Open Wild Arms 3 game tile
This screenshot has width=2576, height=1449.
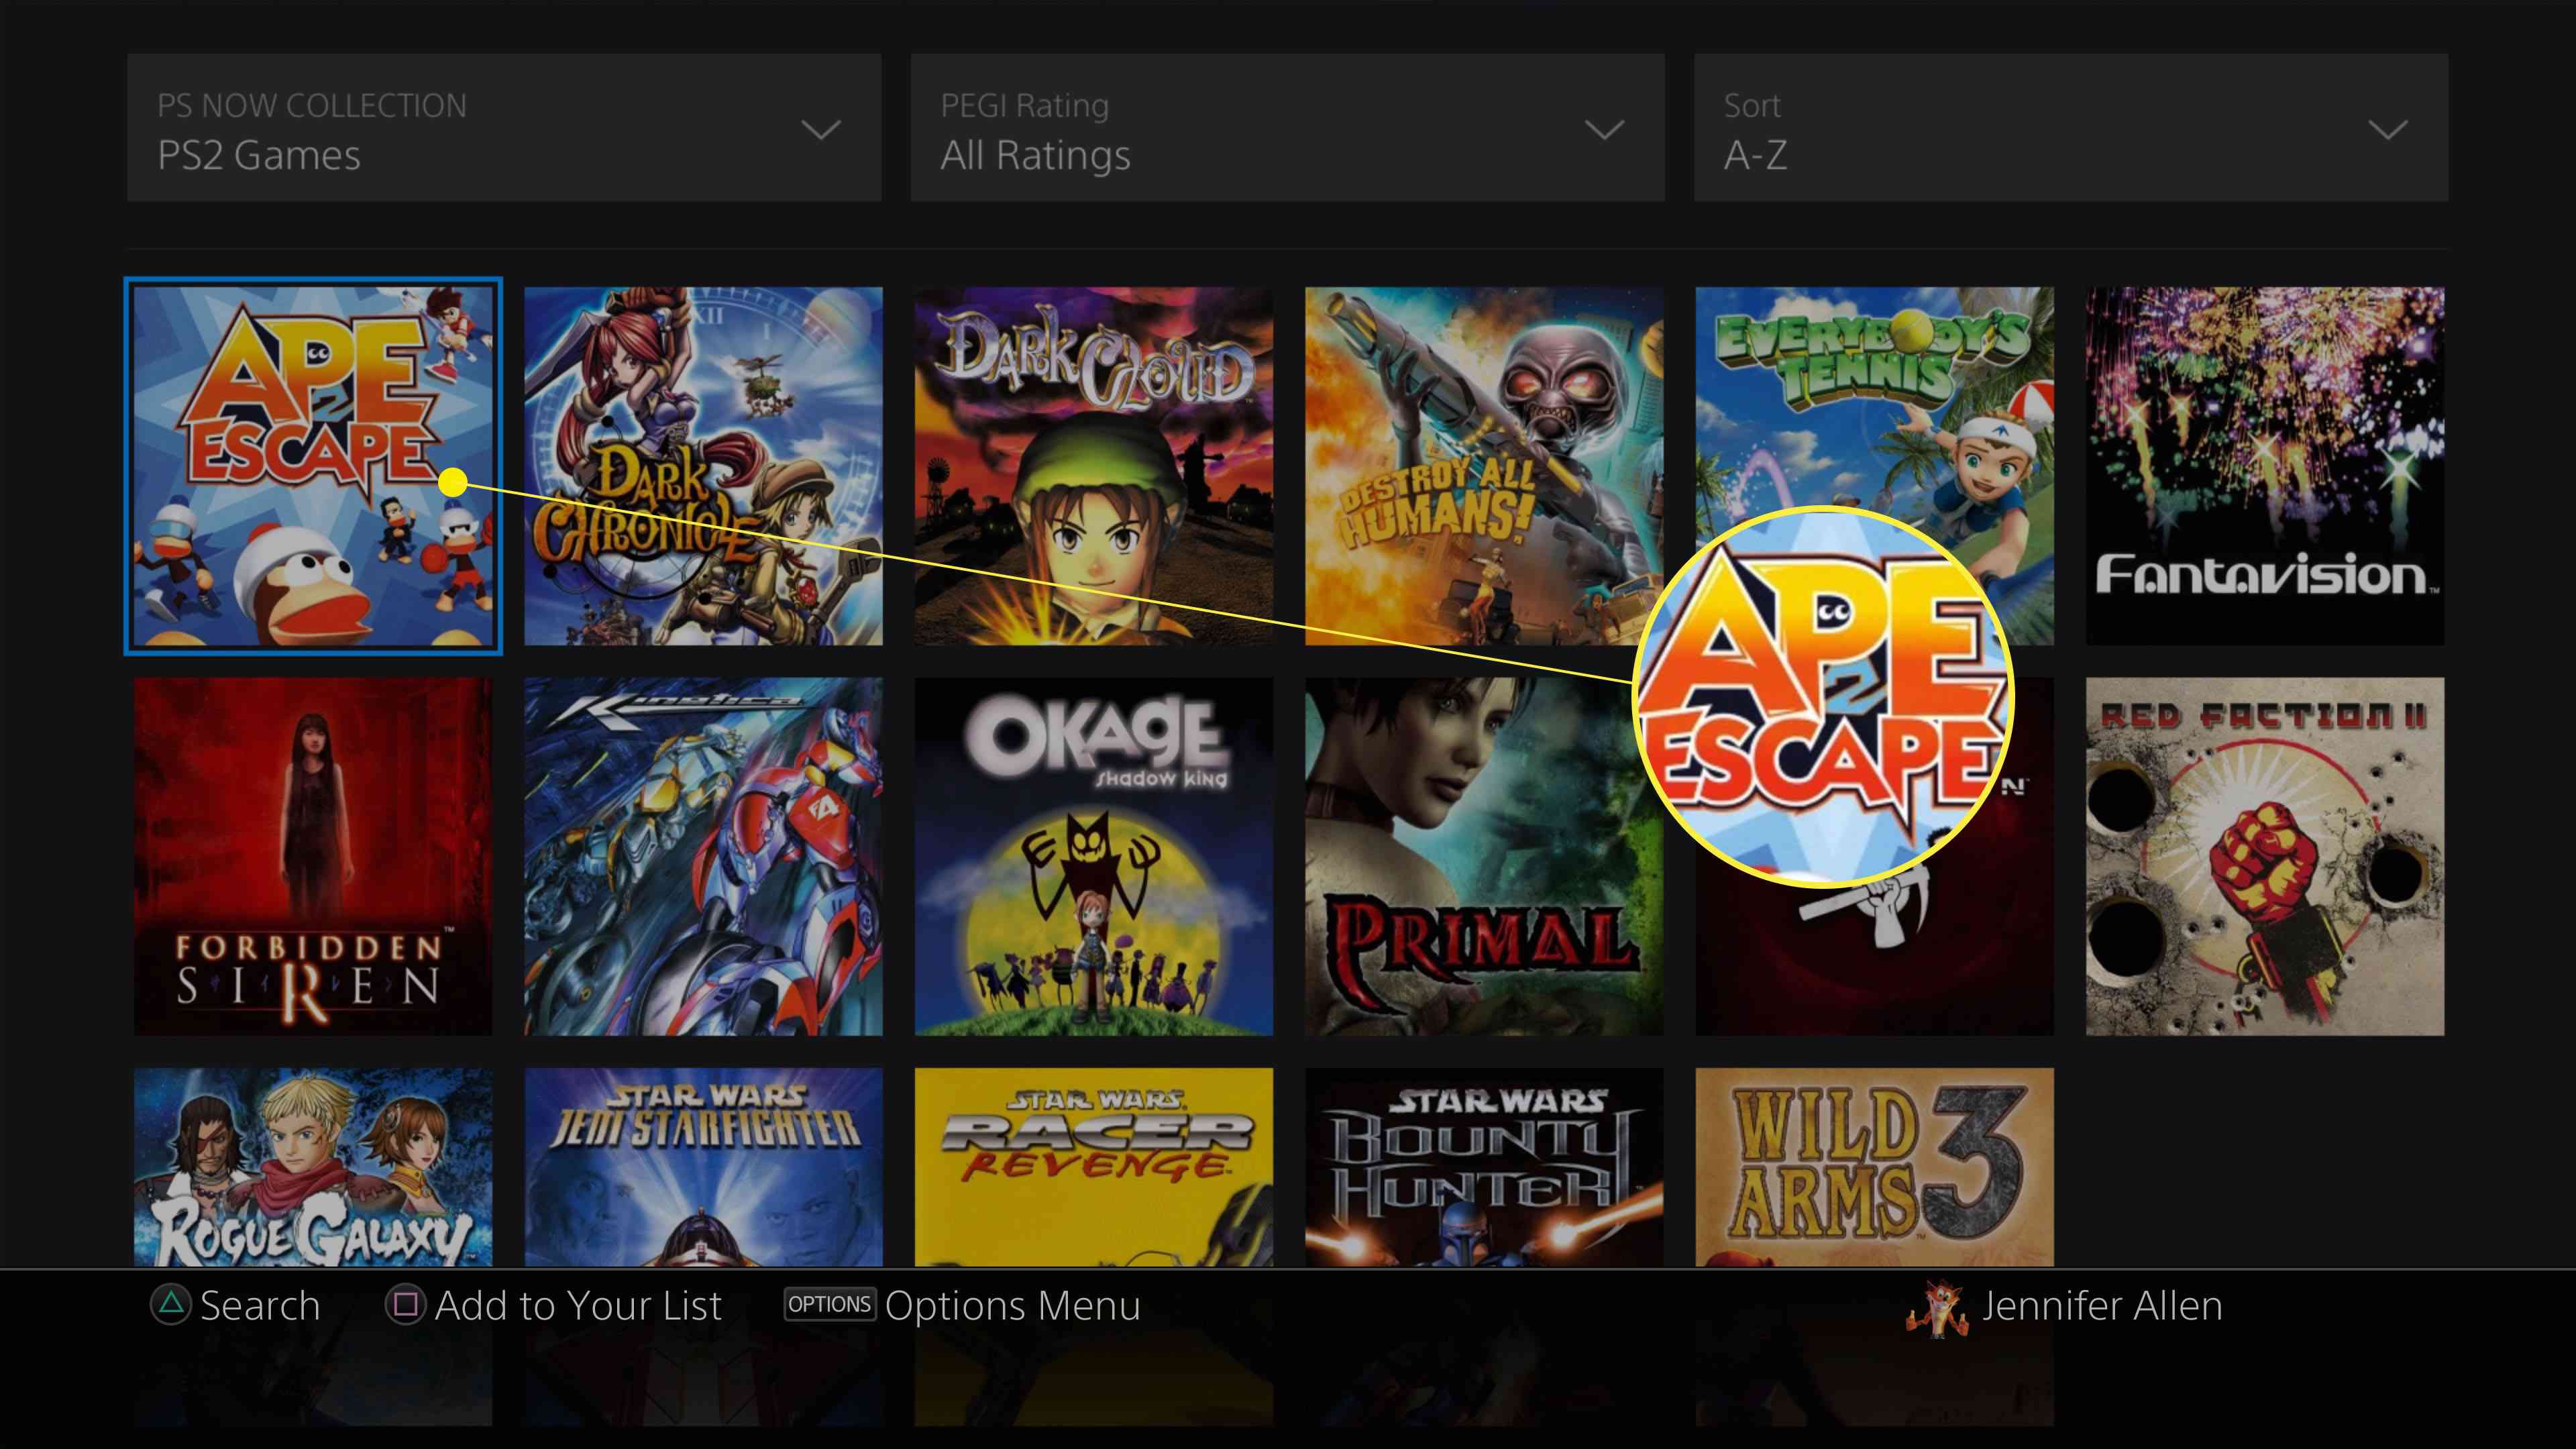pyautogui.click(x=1874, y=1167)
